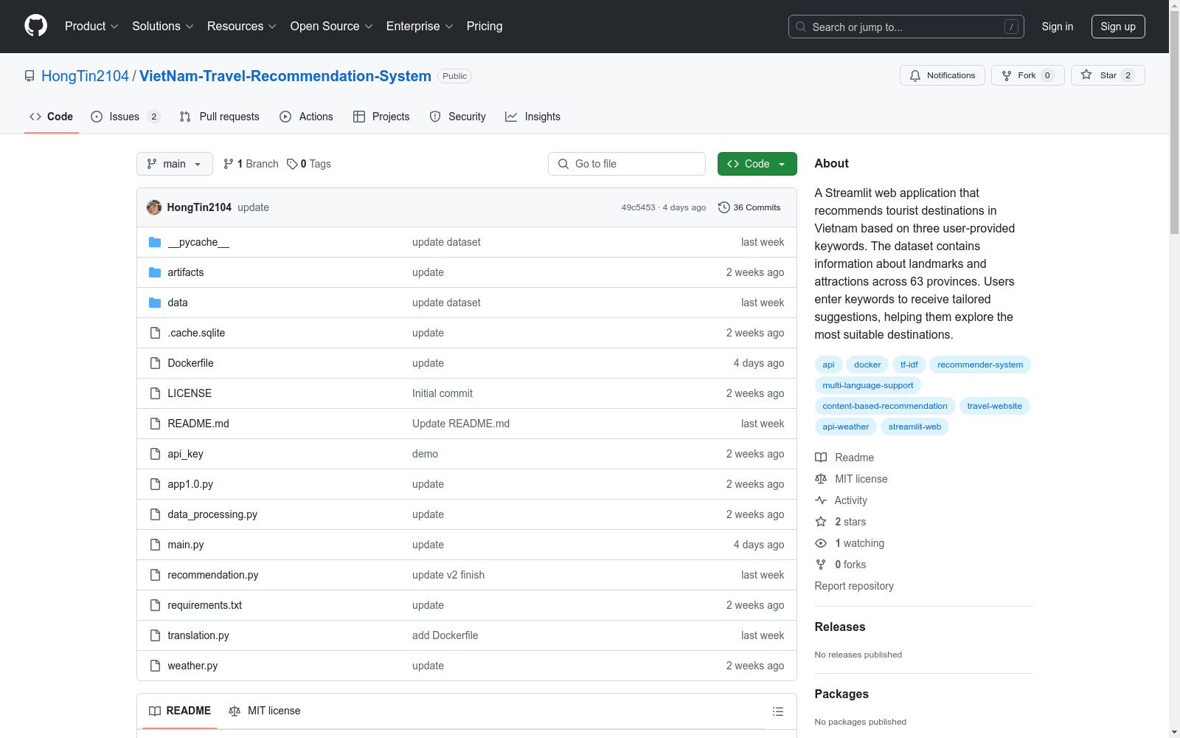The height and width of the screenshot is (738, 1180).
Task: Open the Pricing link
Action: [x=485, y=27]
